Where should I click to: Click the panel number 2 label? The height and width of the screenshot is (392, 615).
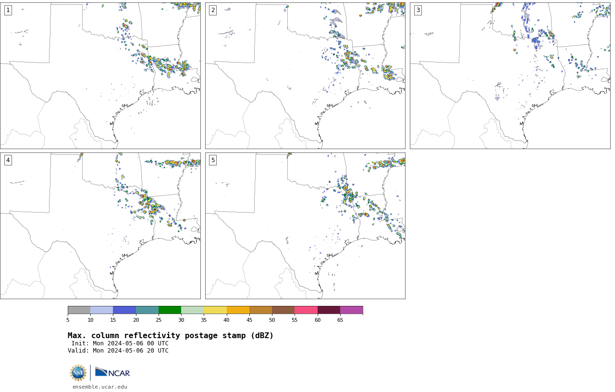pyautogui.click(x=213, y=10)
